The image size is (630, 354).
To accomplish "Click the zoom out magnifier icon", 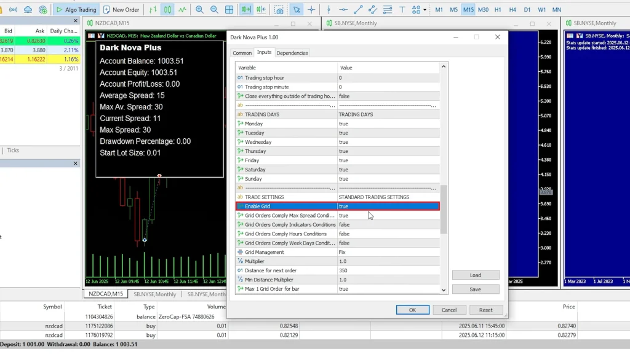I will pos(214,10).
